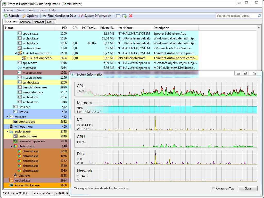
Task: Select chrome.exe PID 648 icon
Action: tap(15, 146)
